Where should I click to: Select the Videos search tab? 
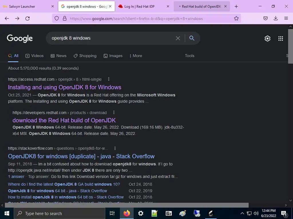pyautogui.click(x=34, y=56)
